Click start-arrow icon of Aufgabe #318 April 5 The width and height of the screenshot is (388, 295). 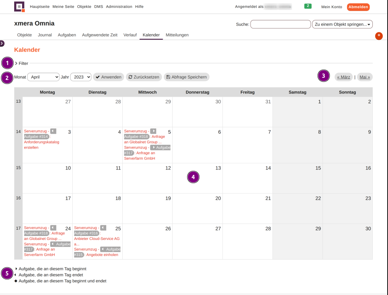(153, 131)
